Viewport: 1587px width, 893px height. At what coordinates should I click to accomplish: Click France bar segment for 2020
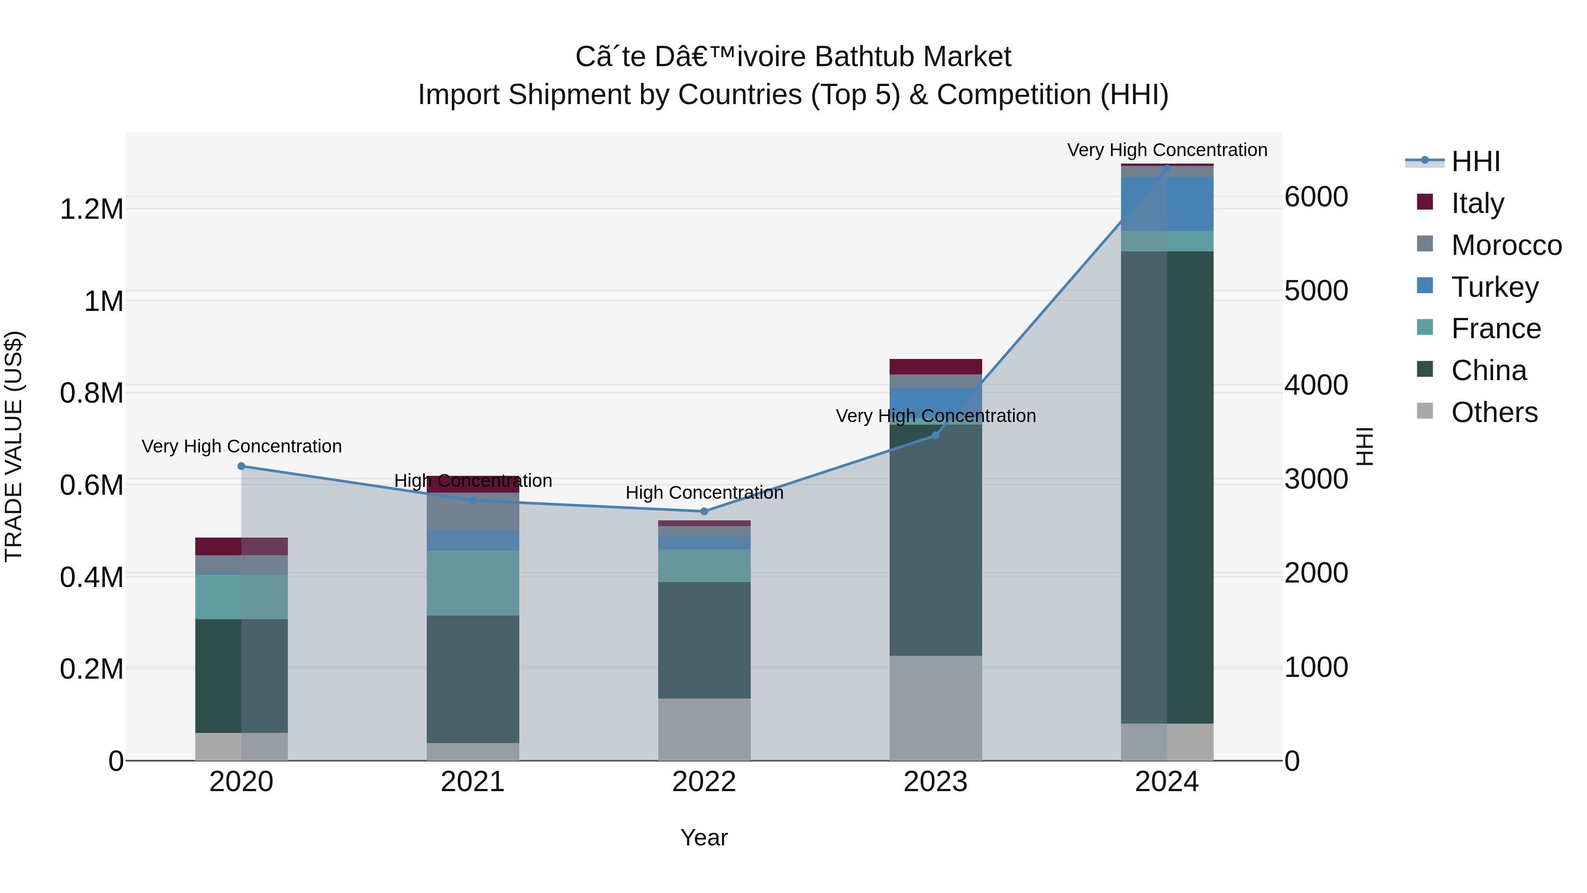tap(242, 597)
